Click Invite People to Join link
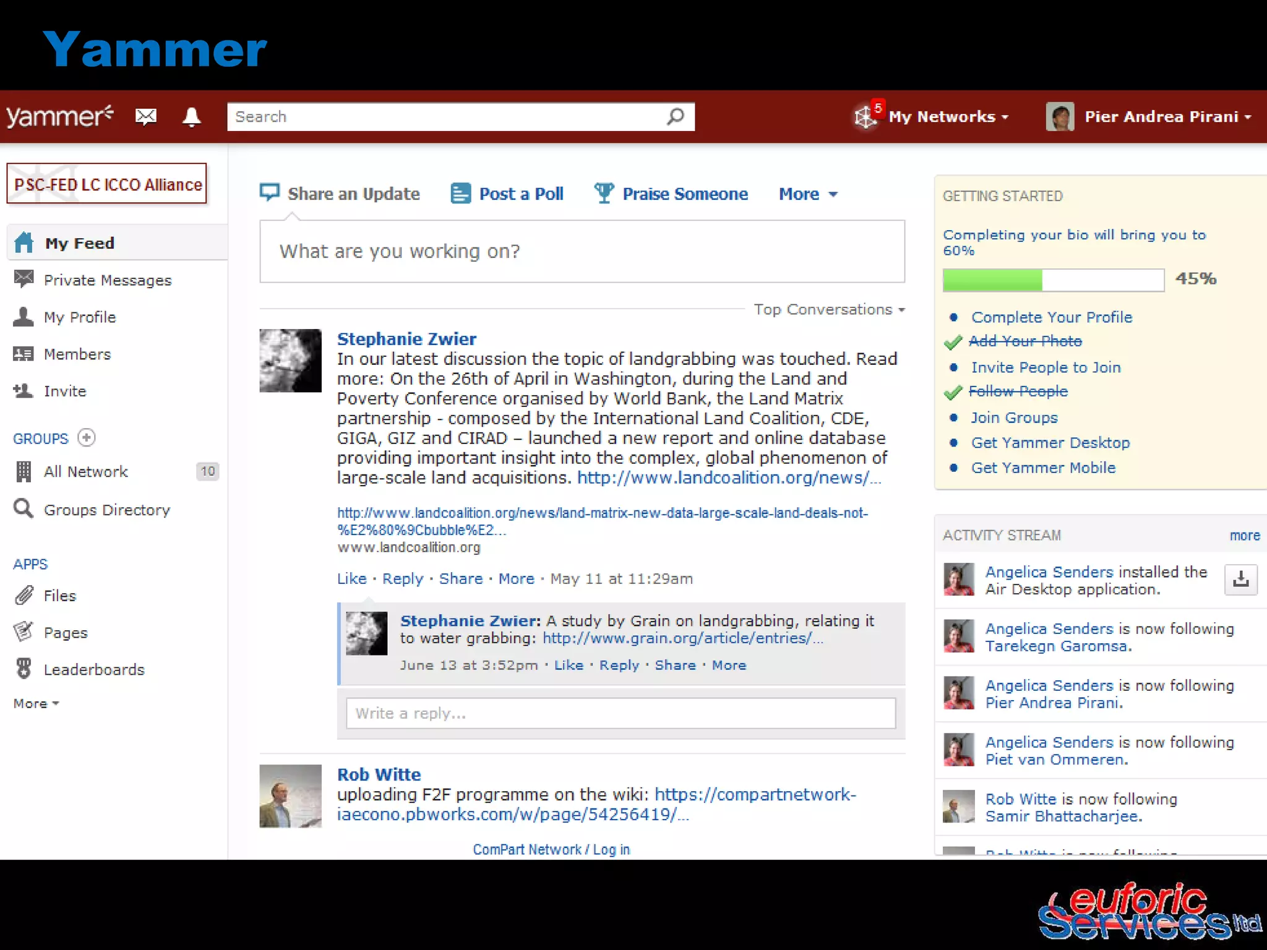Screen dimensions: 1267x950 (x=1046, y=367)
